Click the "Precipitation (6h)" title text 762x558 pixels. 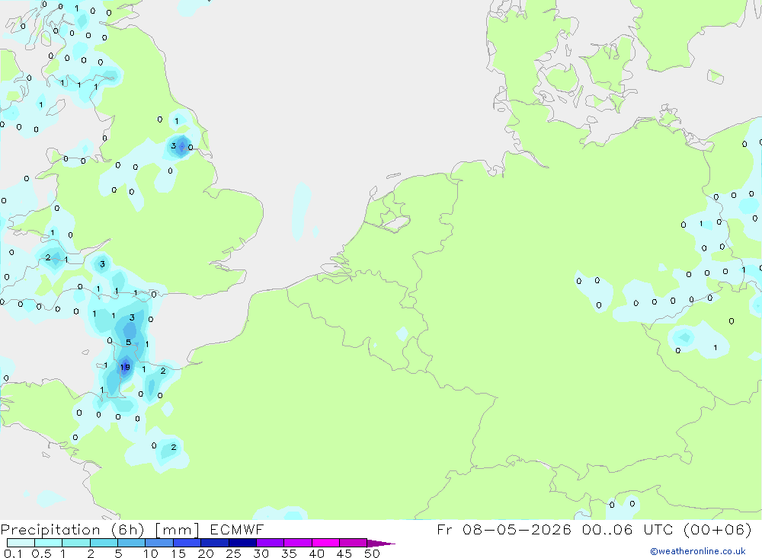pos(72,530)
